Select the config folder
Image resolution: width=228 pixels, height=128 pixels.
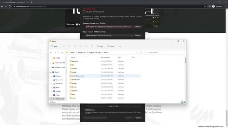(x=74, y=72)
